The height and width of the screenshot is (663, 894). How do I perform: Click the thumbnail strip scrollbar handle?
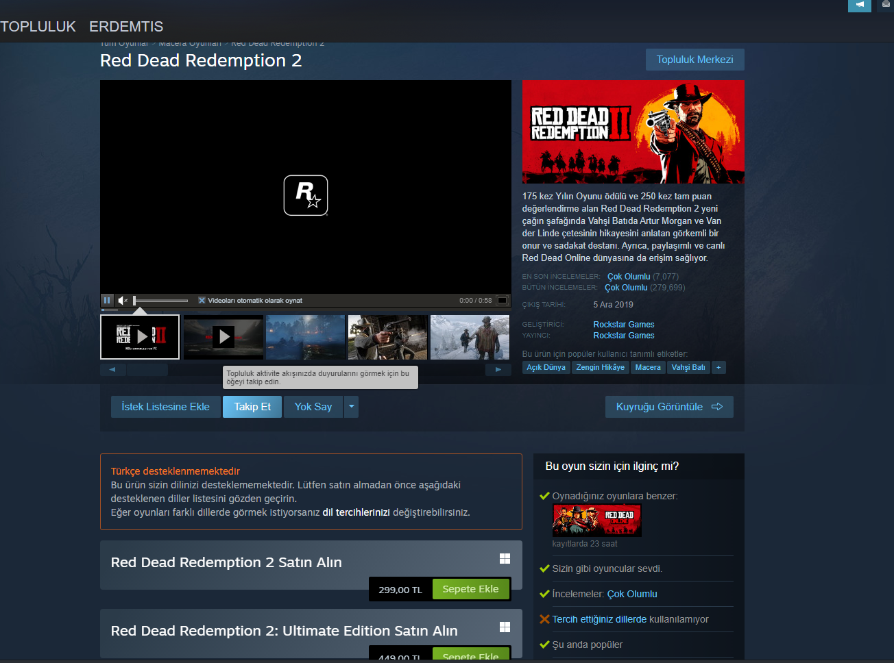tap(147, 370)
